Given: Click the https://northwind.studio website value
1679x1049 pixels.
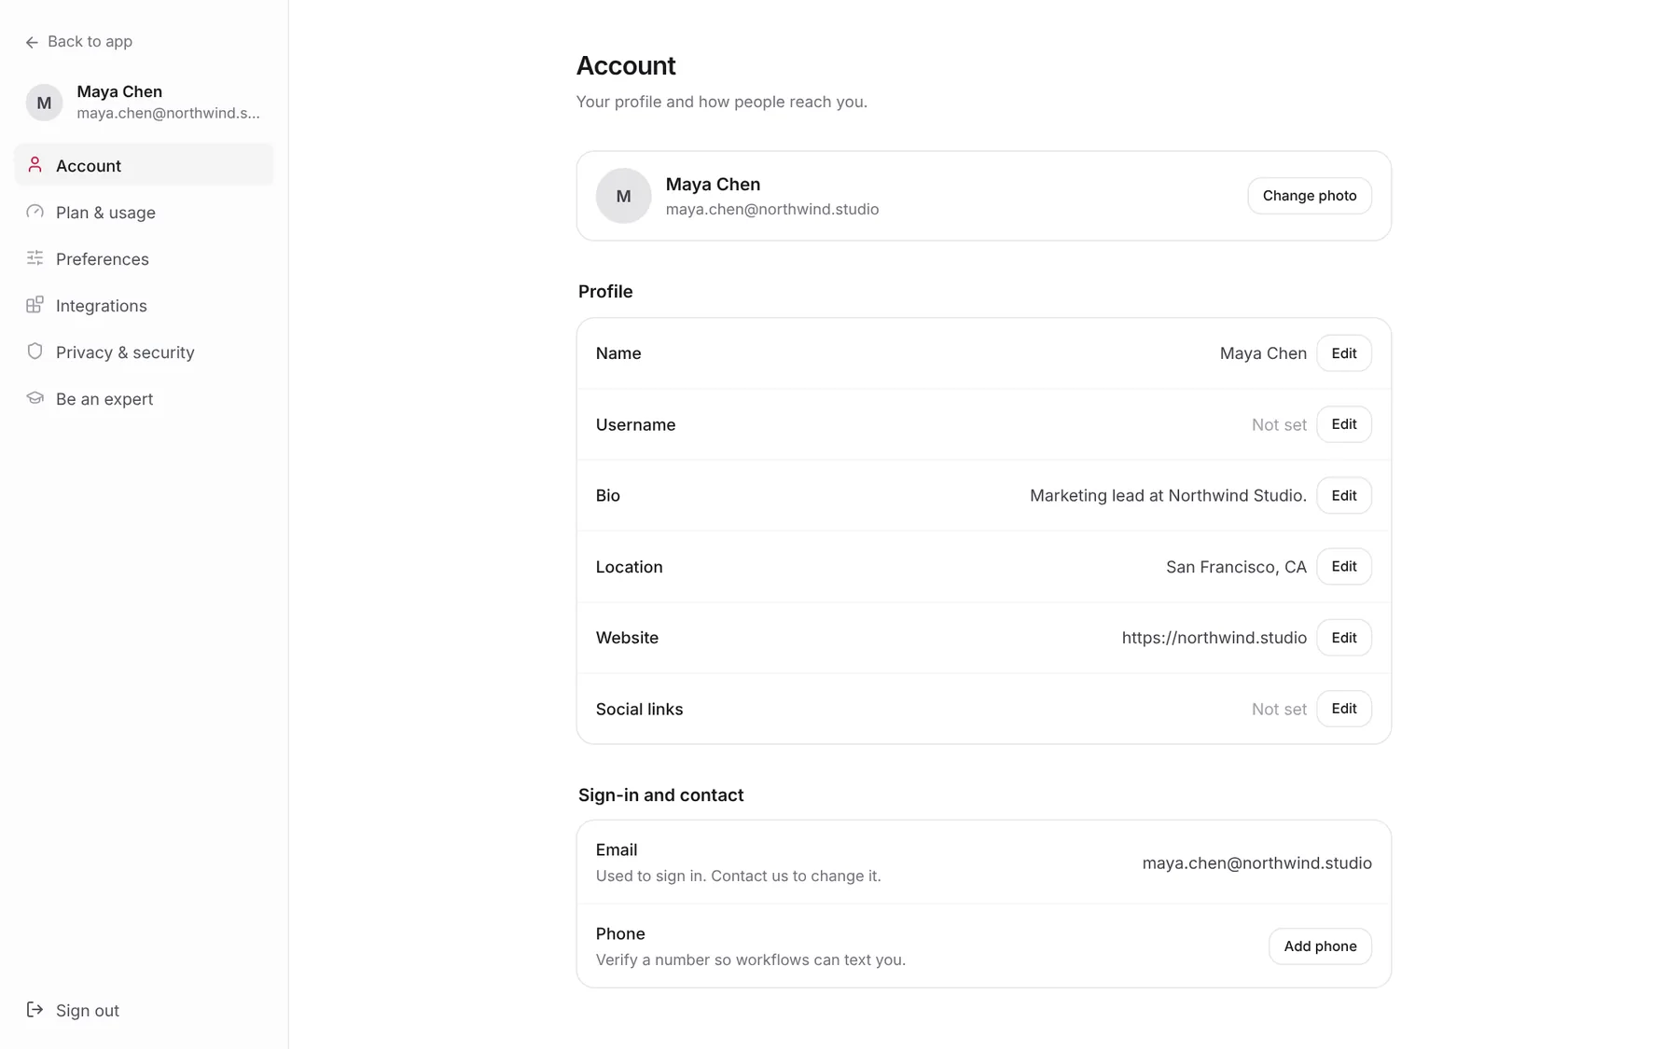Looking at the screenshot, I should (x=1214, y=638).
